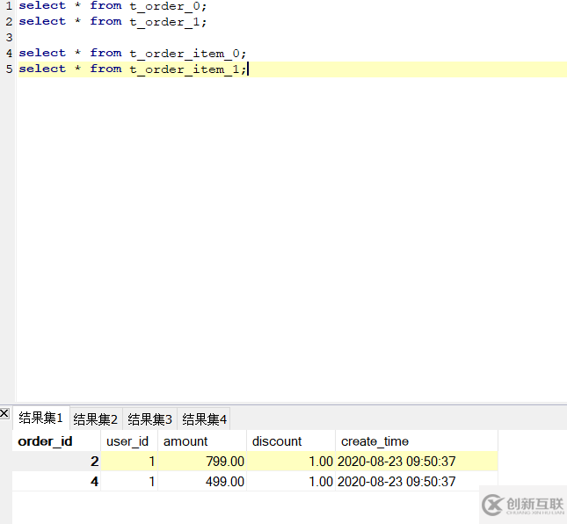Place cursor in the t_order_0 query line

(113, 6)
